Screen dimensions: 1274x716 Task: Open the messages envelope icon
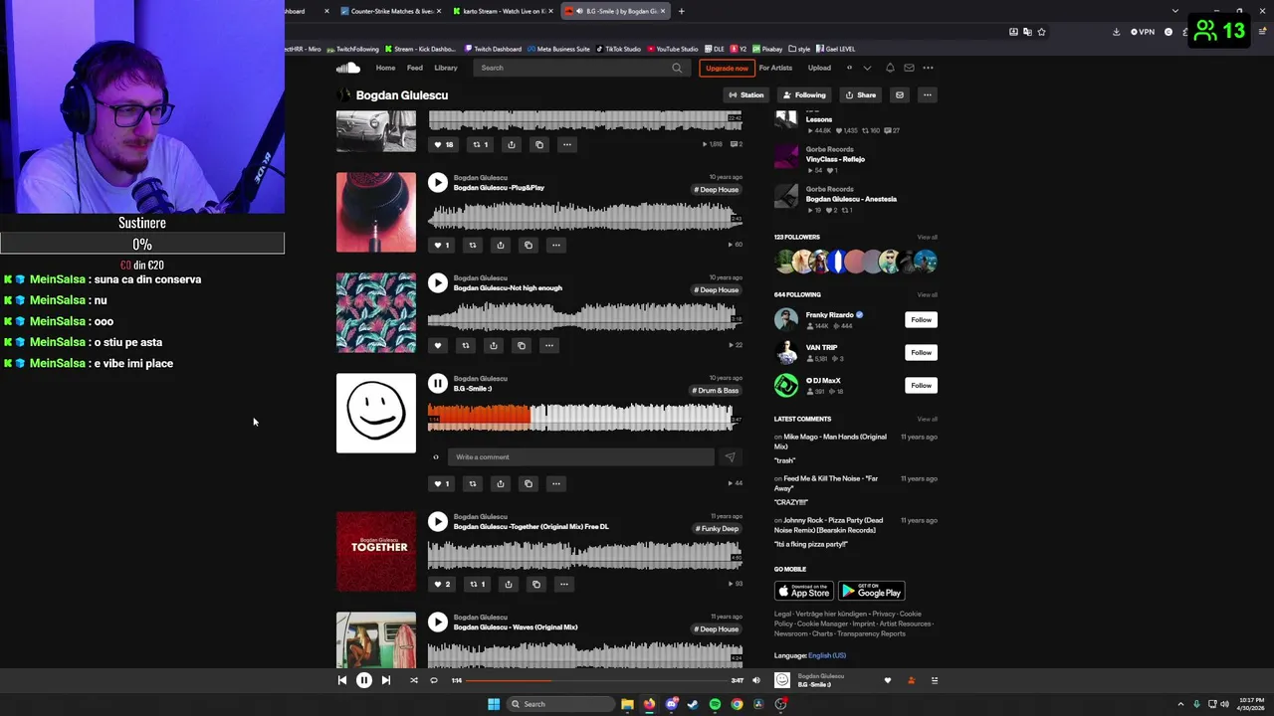point(909,68)
